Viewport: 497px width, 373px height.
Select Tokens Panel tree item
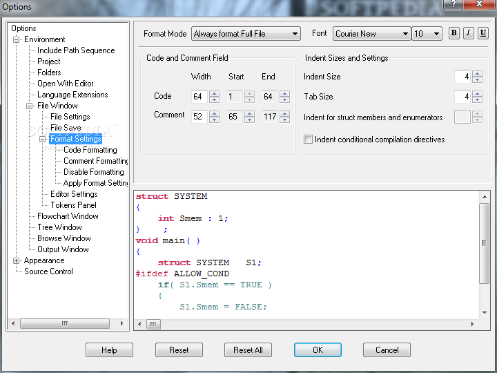74,205
